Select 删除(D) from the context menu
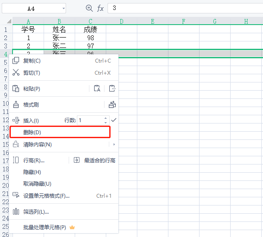The width and height of the screenshot is (263, 237). (32, 132)
